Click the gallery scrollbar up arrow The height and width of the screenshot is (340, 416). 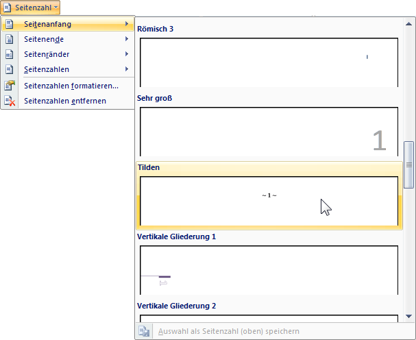point(409,24)
